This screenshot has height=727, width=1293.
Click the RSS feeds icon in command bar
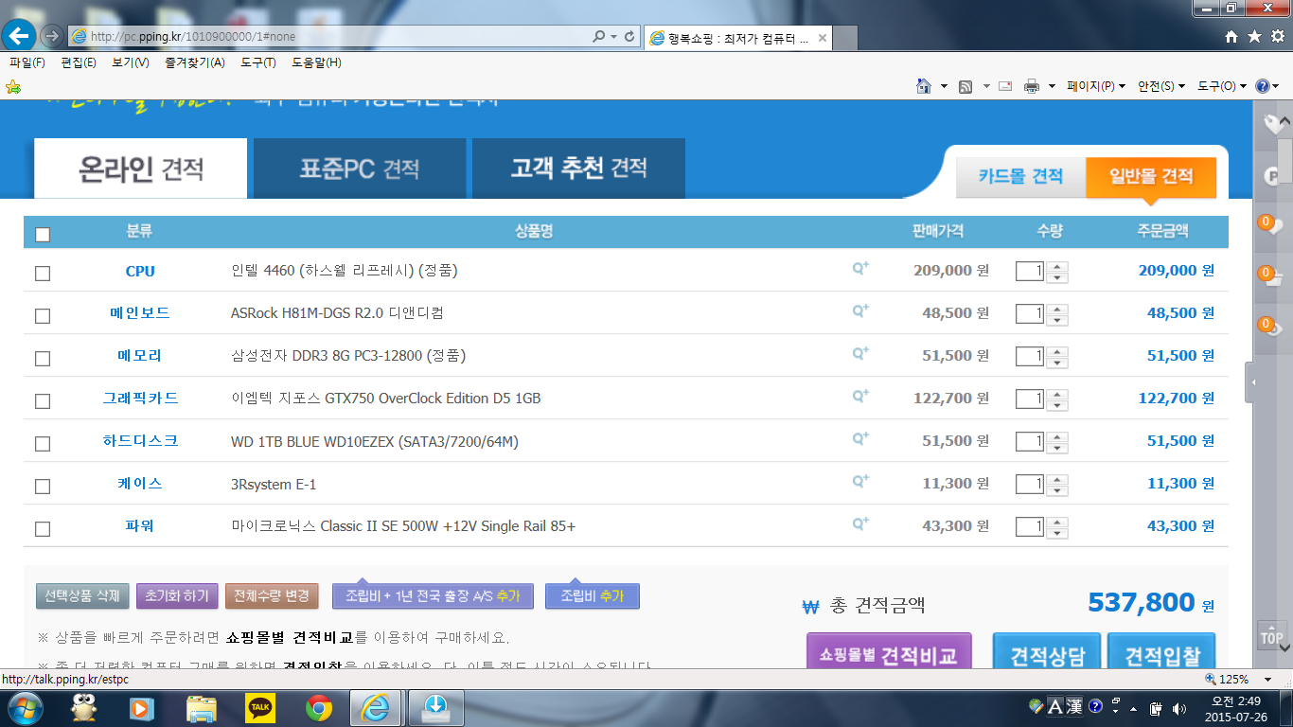coord(965,86)
